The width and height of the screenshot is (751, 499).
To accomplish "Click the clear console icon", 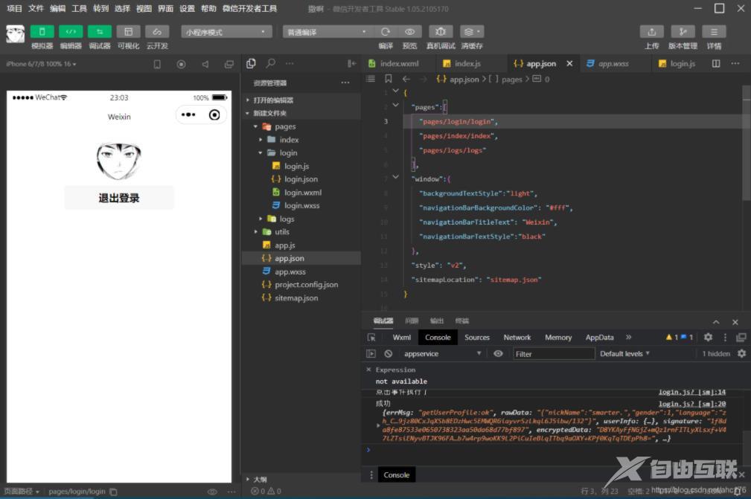I will coord(388,354).
